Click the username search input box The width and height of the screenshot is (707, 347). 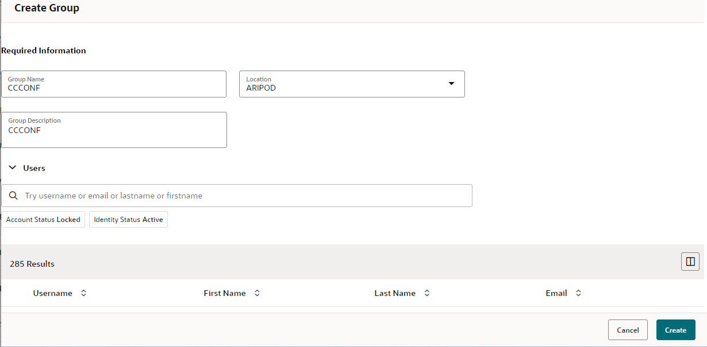tap(241, 196)
